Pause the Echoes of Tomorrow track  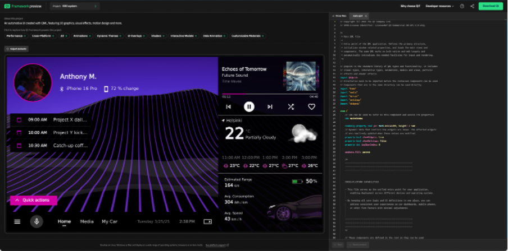point(249,106)
